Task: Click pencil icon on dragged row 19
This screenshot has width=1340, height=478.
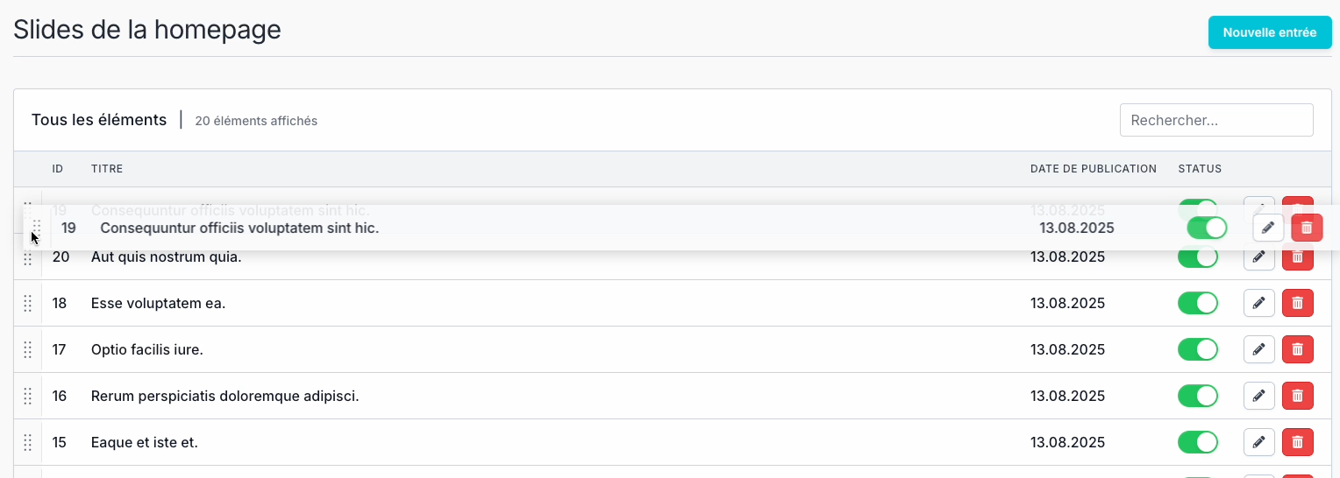Action: point(1267,228)
